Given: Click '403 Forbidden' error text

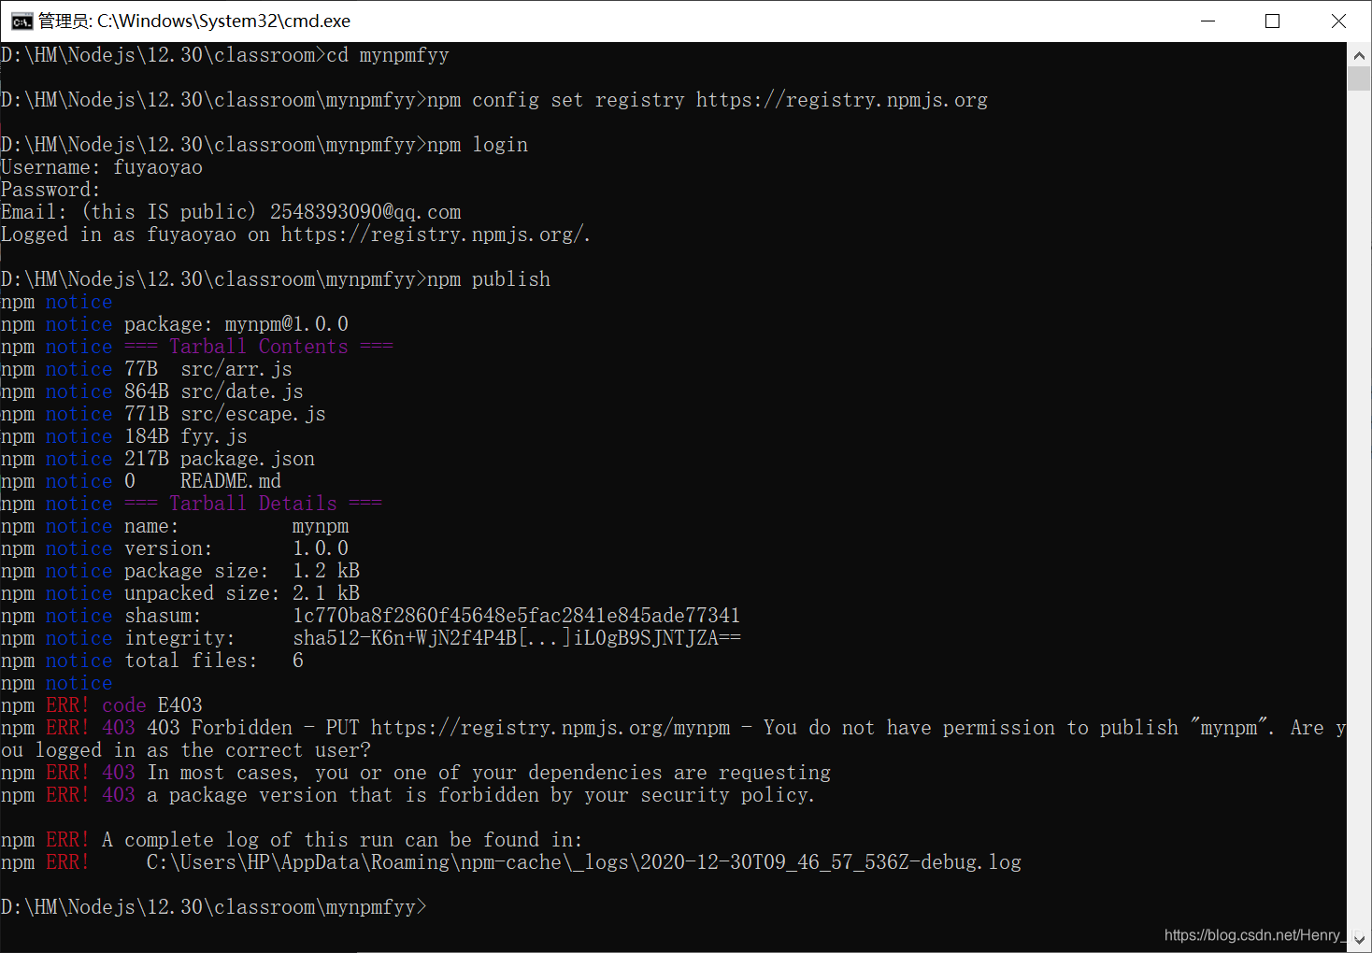Looking at the screenshot, I should [220, 728].
